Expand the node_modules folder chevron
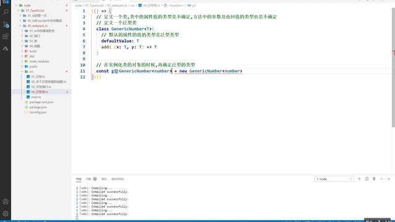The width and height of the screenshot is (395, 222). (22, 62)
